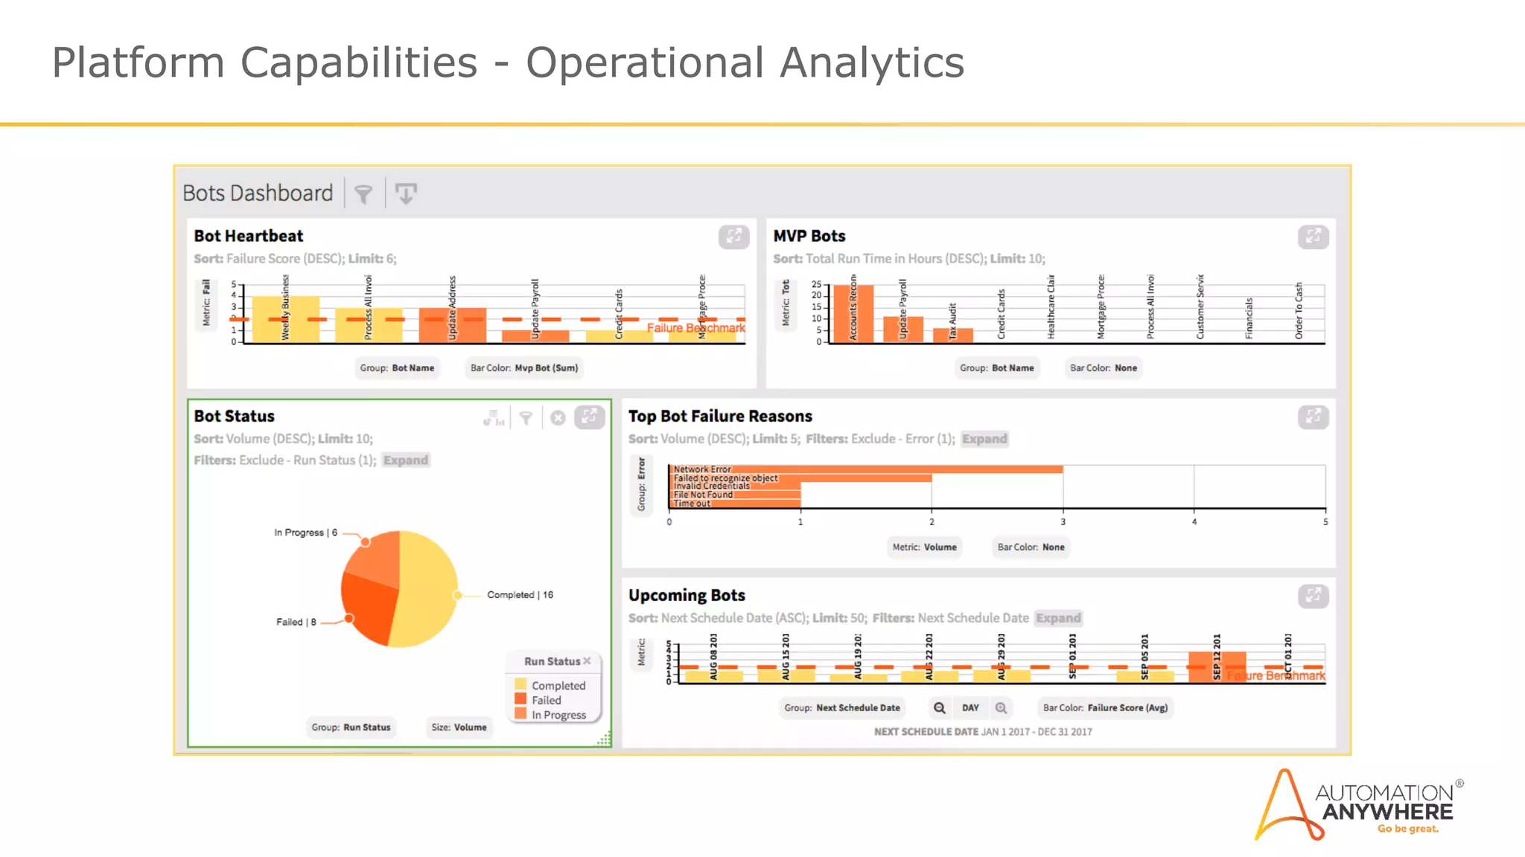
Task: Maximize the MVP Bots widget
Action: point(1313,237)
